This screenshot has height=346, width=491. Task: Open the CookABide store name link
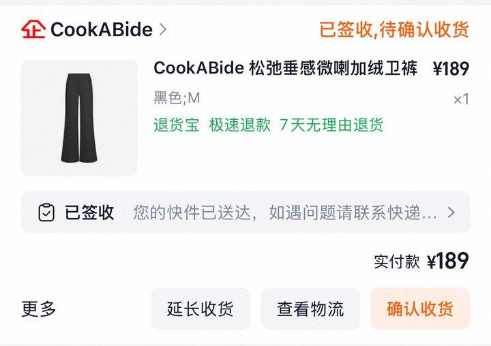[102, 29]
